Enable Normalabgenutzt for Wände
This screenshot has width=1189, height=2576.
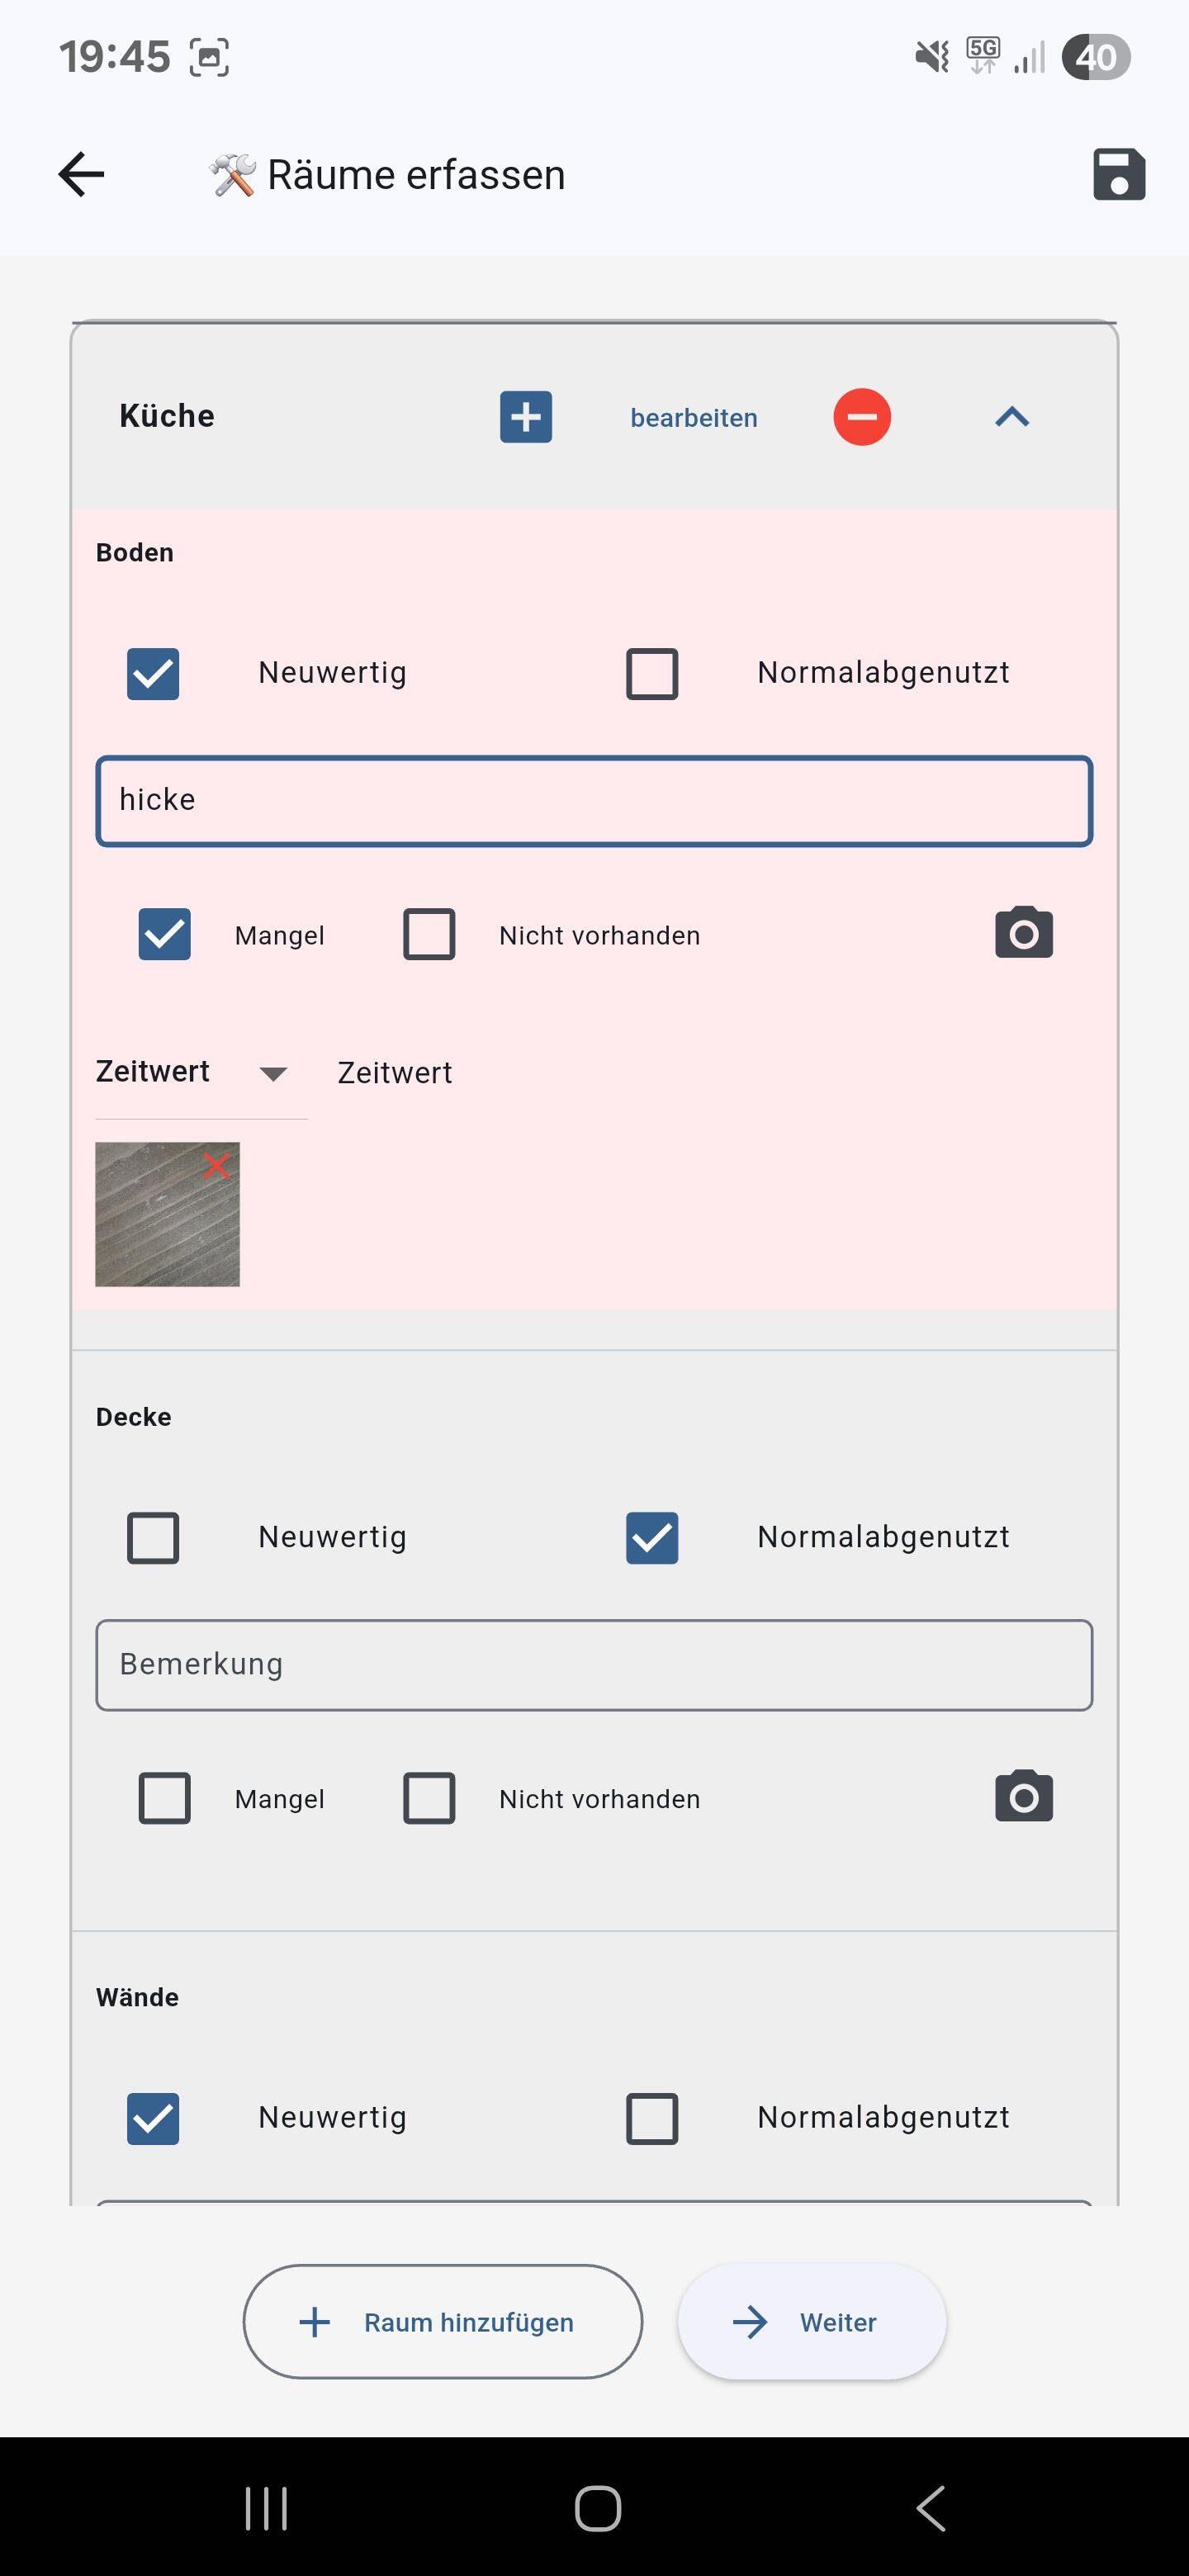coord(652,2118)
